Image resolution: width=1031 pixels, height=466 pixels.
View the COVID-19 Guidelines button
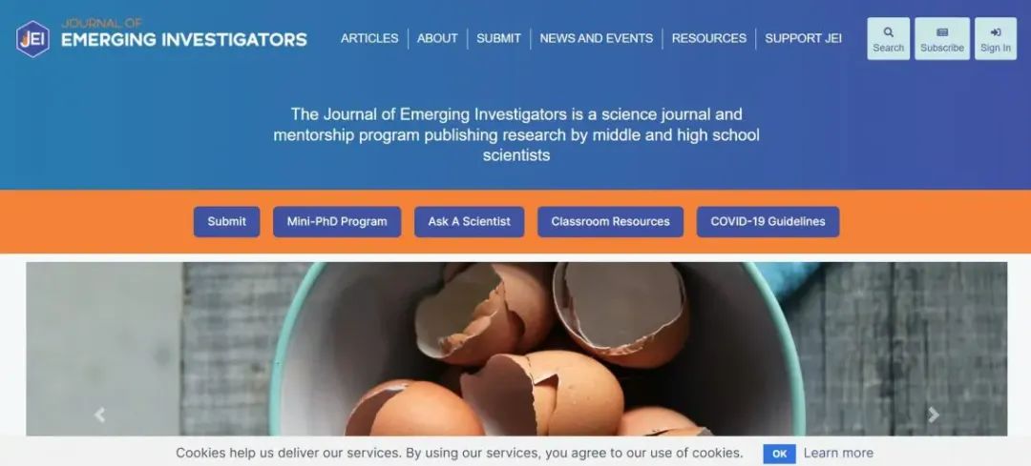[x=768, y=222]
